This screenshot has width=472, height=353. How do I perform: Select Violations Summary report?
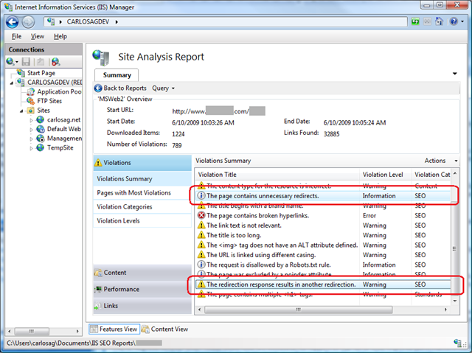(142, 179)
